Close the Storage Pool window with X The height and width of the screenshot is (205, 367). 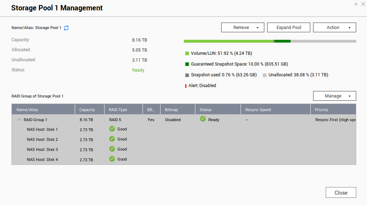tap(363, 4)
